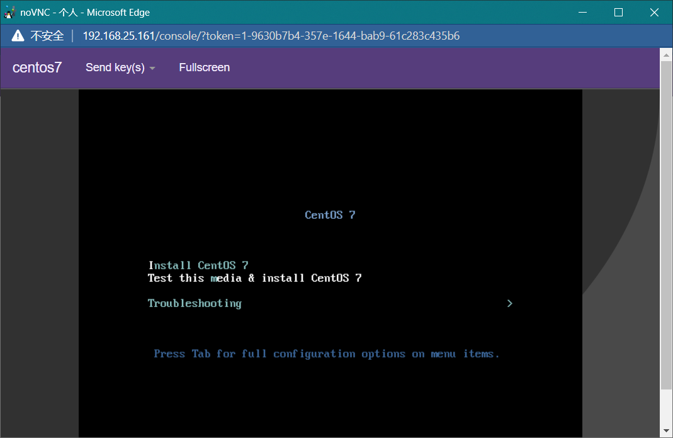The width and height of the screenshot is (673, 438).
Task: Open the Send key(s) dropdown
Action: [x=120, y=67]
